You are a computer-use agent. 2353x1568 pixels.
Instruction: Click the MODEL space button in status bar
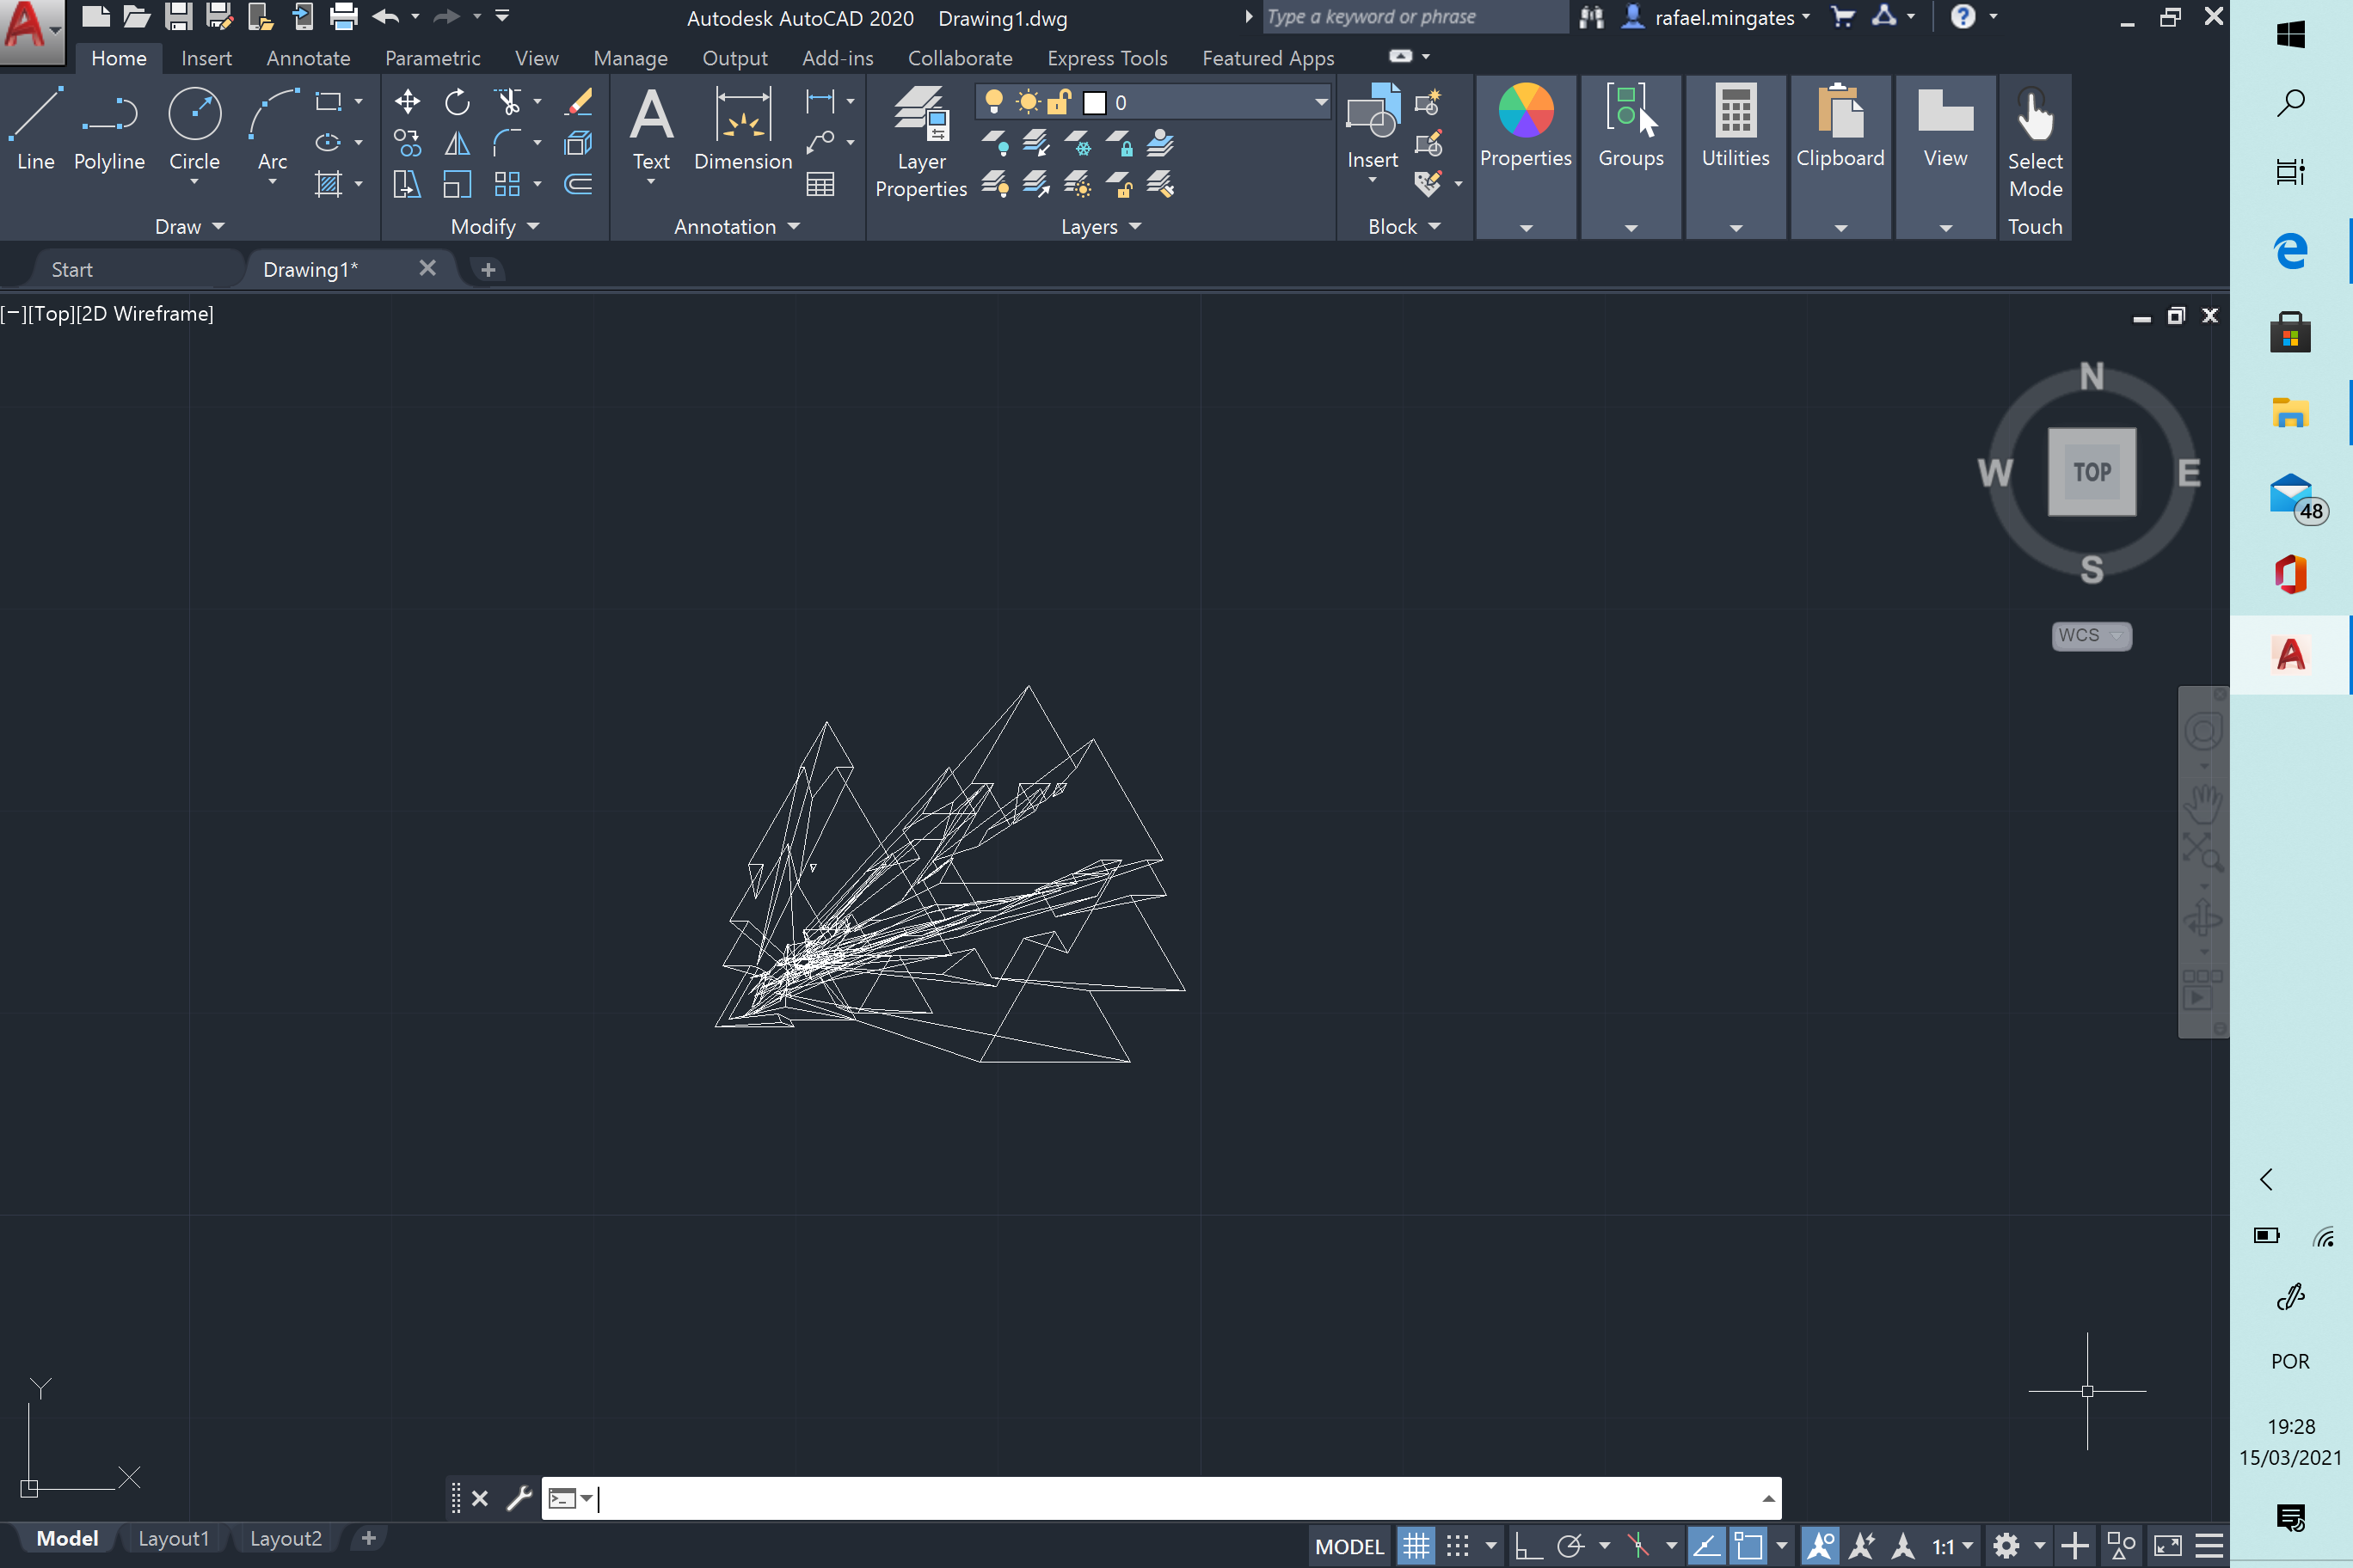(1349, 1546)
